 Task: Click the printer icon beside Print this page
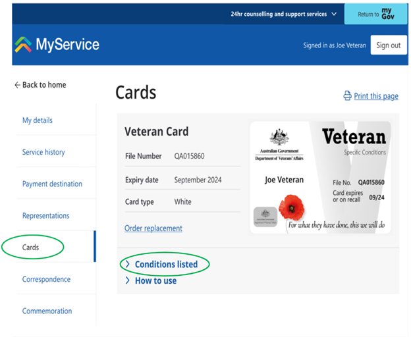tap(347, 96)
